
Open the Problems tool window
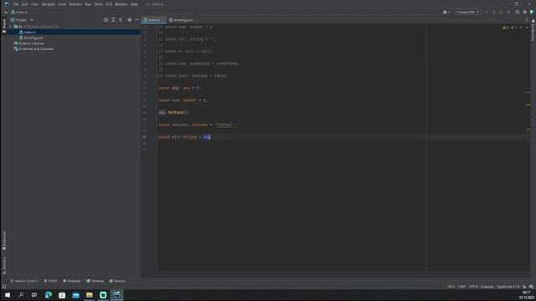[72, 281]
